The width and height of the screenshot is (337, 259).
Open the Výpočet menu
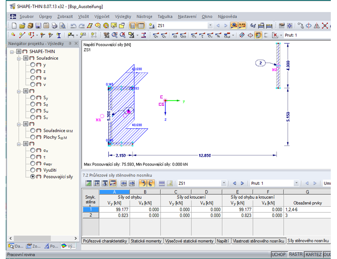(x=102, y=16)
